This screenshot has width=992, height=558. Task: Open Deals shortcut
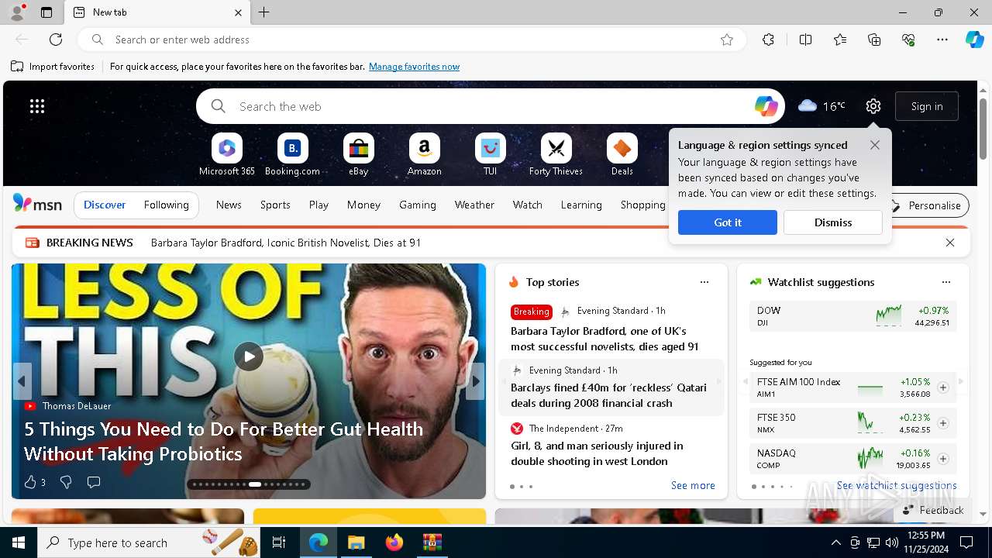click(622, 155)
